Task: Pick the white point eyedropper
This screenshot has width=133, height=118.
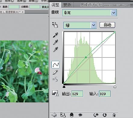Action: [55, 49]
